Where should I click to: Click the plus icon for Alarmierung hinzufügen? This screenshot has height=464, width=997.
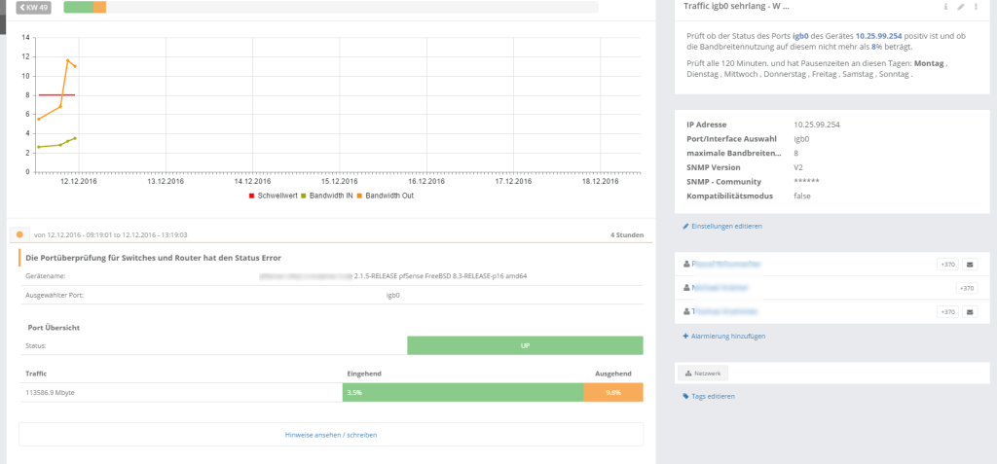[686, 336]
